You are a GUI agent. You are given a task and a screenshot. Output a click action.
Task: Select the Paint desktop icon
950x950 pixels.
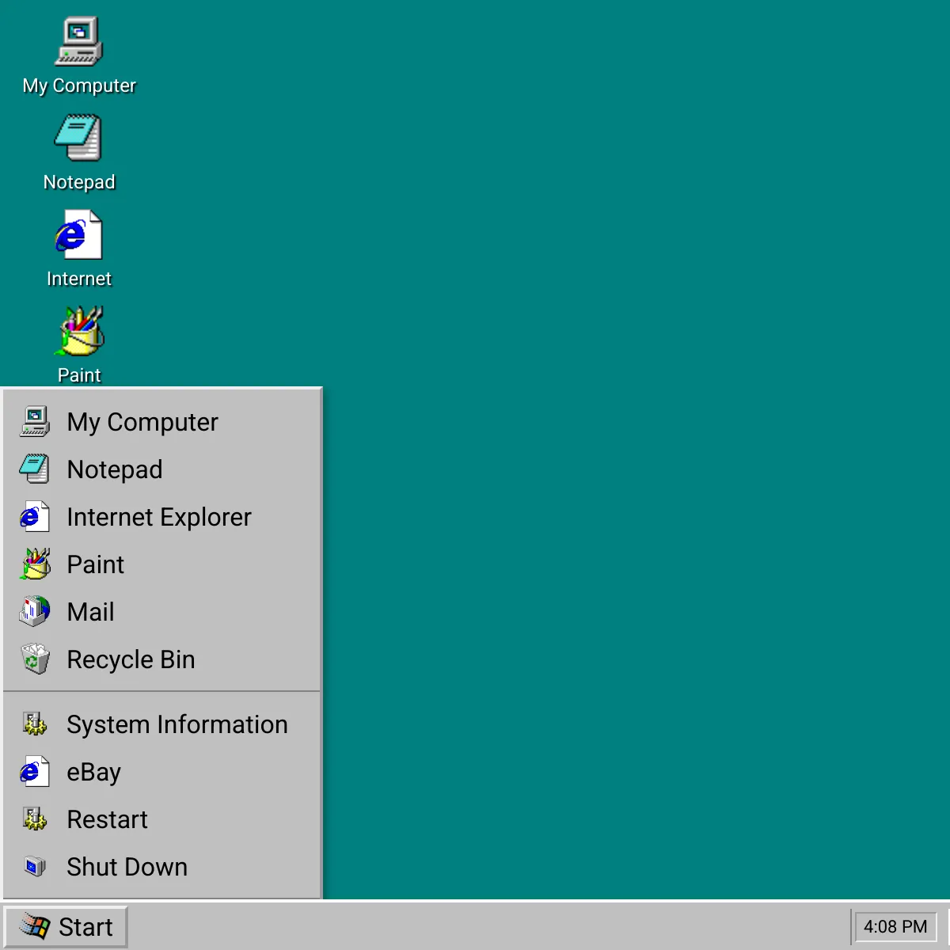click(79, 331)
